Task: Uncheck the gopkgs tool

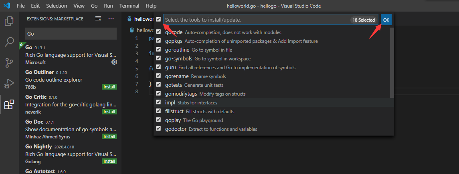Action: point(158,40)
